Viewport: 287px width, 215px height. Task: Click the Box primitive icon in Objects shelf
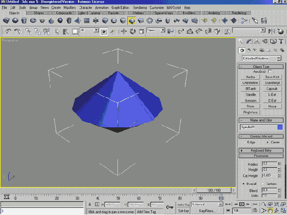[x=6, y=20]
